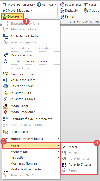The width and height of the screenshot is (100, 181).
Task: Click the Desbaste cycle button
Action: 69,11
